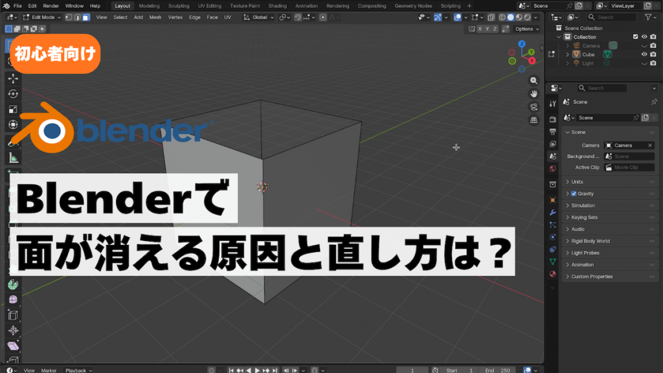Select the Measure tool
The width and height of the screenshot is (663, 373).
pyautogui.click(x=13, y=159)
